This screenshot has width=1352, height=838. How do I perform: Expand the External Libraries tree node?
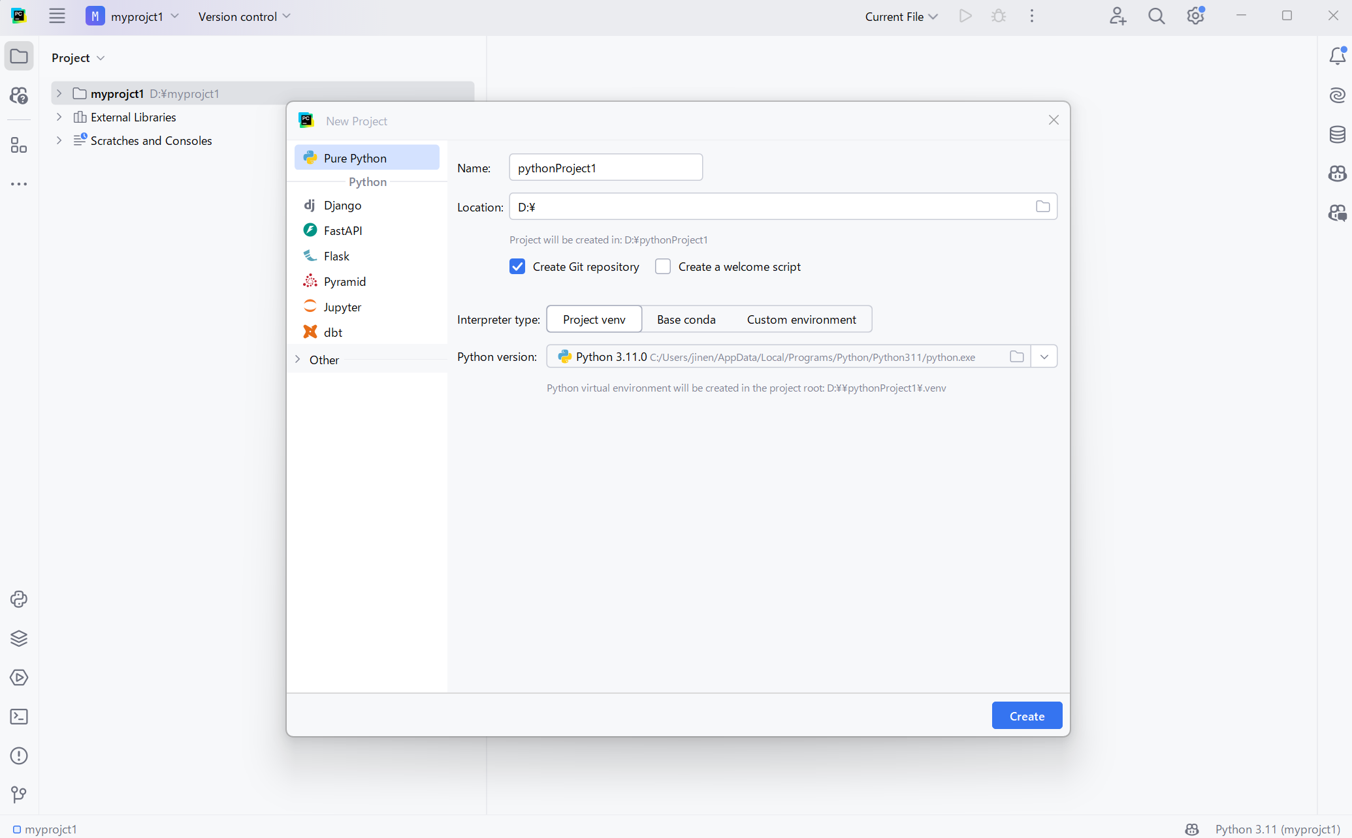[59, 117]
